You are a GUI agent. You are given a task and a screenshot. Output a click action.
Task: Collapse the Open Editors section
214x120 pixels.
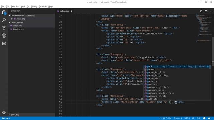click(x=31, y=16)
